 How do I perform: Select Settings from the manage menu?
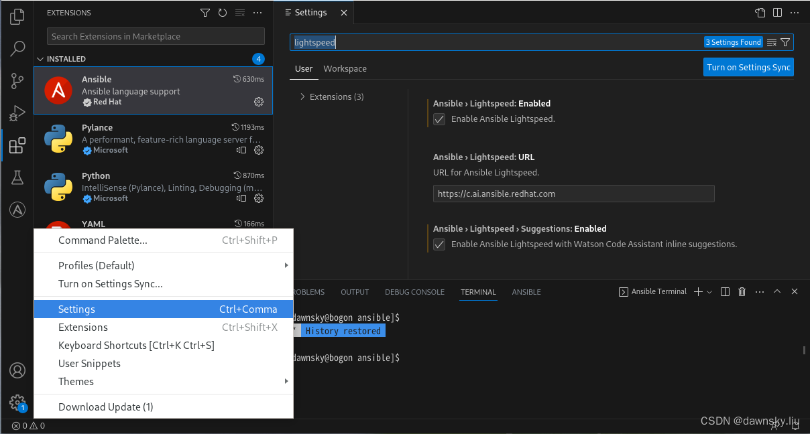tap(164, 309)
